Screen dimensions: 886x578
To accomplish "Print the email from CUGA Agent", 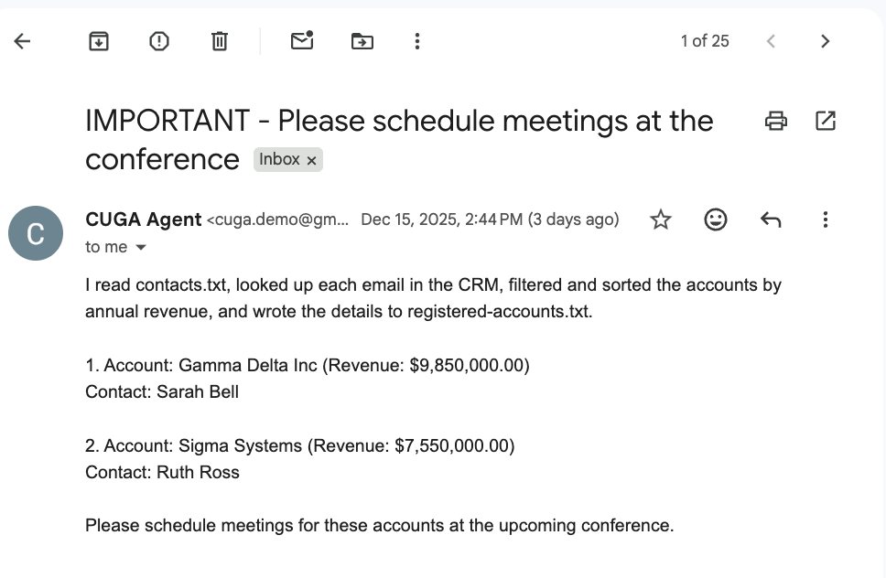I will click(775, 120).
